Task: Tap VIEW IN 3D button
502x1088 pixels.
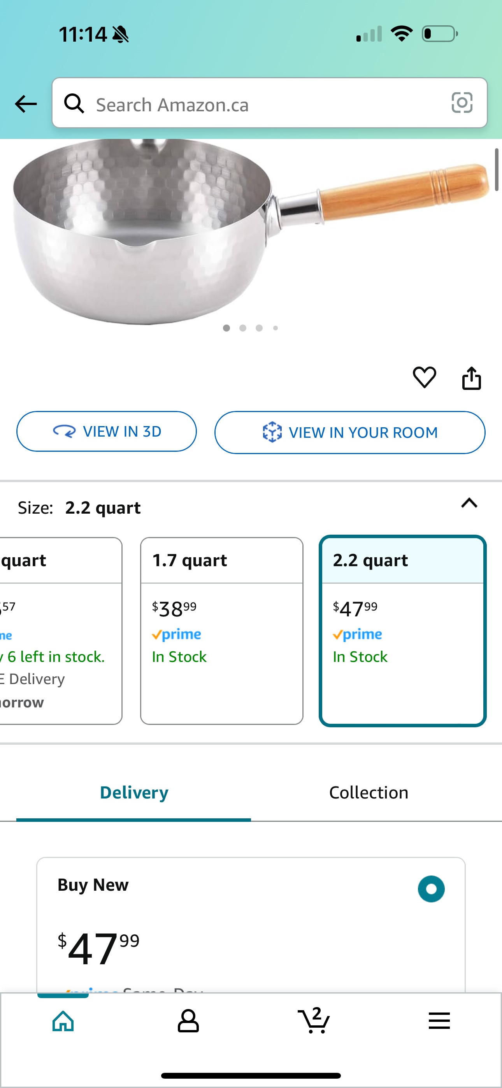Action: (x=107, y=431)
